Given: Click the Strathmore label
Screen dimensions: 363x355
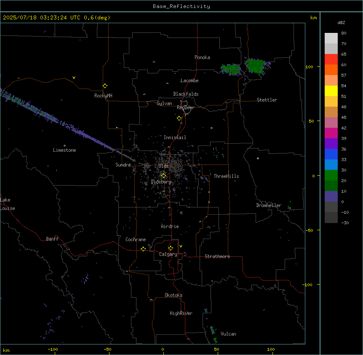Looking at the screenshot, I should point(217,256).
